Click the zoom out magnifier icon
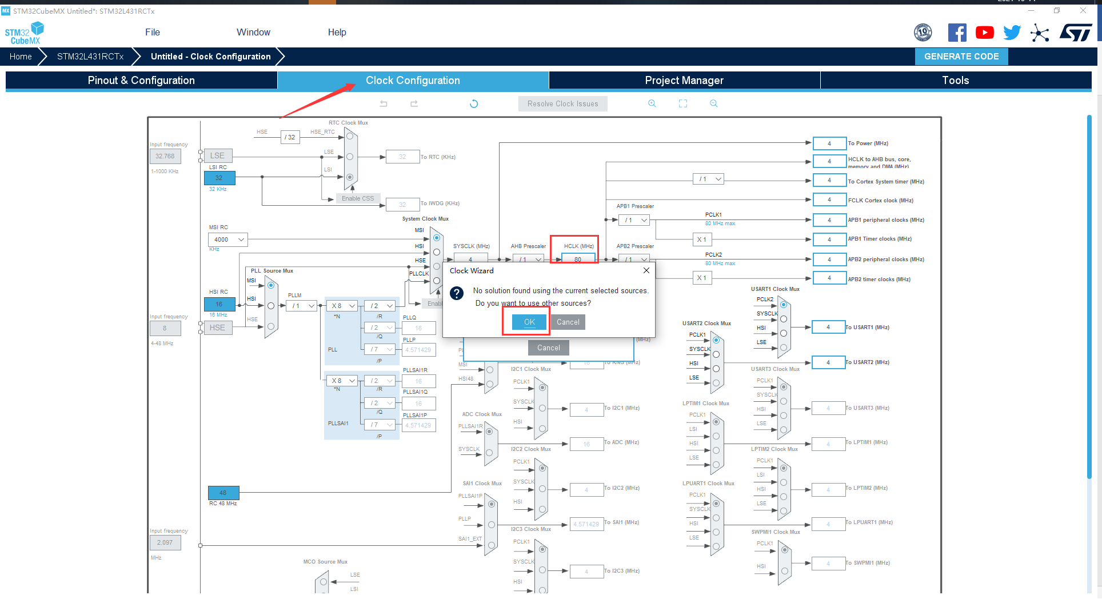 click(x=713, y=103)
